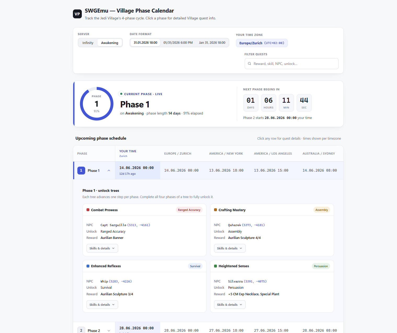Screen dimensions: 397x333
Task: Click the green live status dot
Action: 121,94
